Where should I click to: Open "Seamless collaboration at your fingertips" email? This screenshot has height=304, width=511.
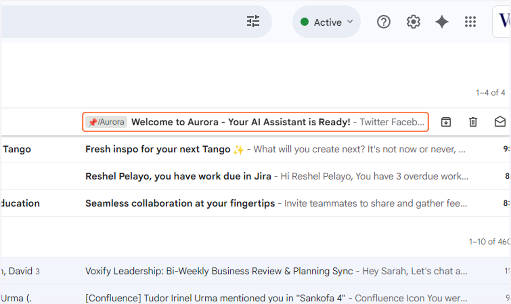click(255, 203)
